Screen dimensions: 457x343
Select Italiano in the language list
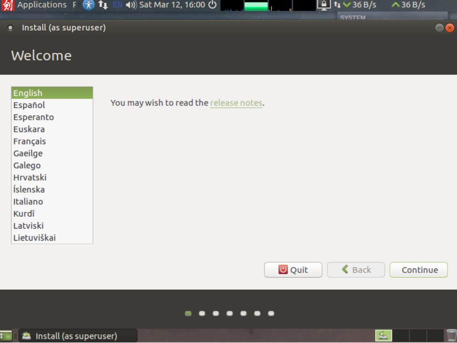(x=28, y=202)
